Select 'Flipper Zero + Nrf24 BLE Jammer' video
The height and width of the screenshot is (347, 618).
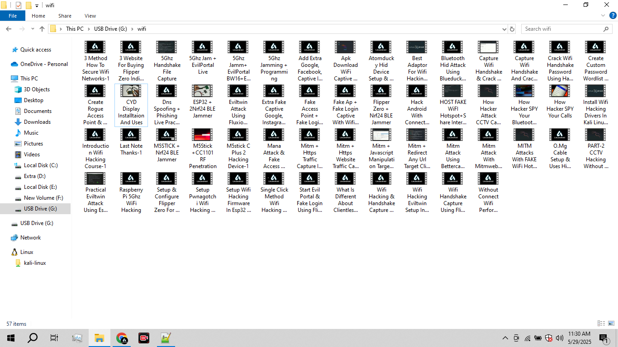click(x=381, y=105)
